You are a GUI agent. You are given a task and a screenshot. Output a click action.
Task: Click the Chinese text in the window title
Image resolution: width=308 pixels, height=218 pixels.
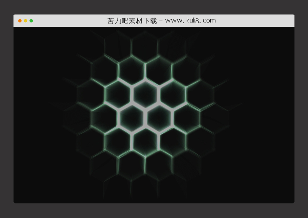tap(132, 21)
